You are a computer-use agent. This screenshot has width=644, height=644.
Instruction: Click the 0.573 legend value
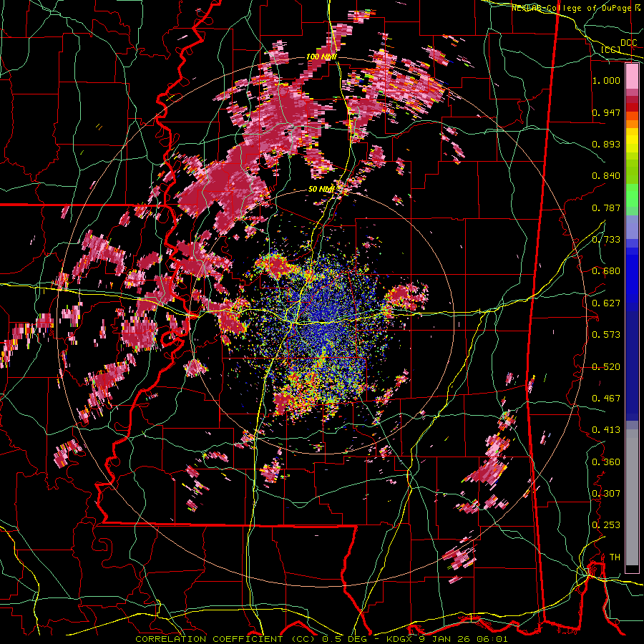(606, 335)
